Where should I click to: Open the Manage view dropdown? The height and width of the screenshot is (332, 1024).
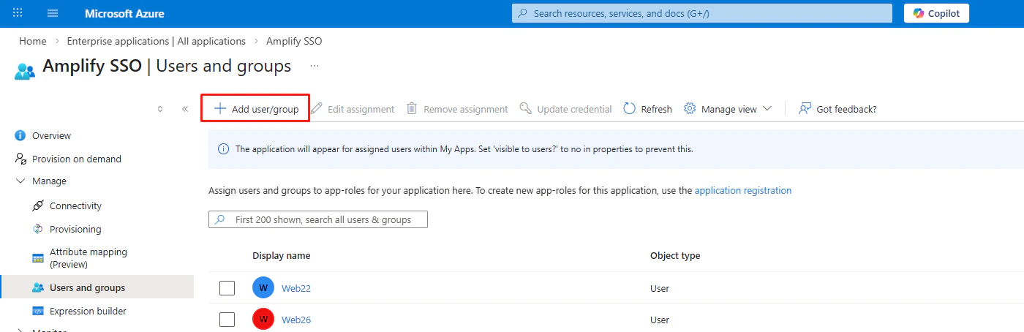[728, 109]
